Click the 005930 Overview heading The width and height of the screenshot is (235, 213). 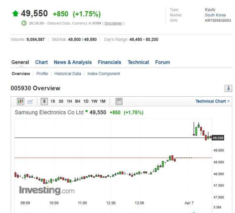tap(36, 88)
